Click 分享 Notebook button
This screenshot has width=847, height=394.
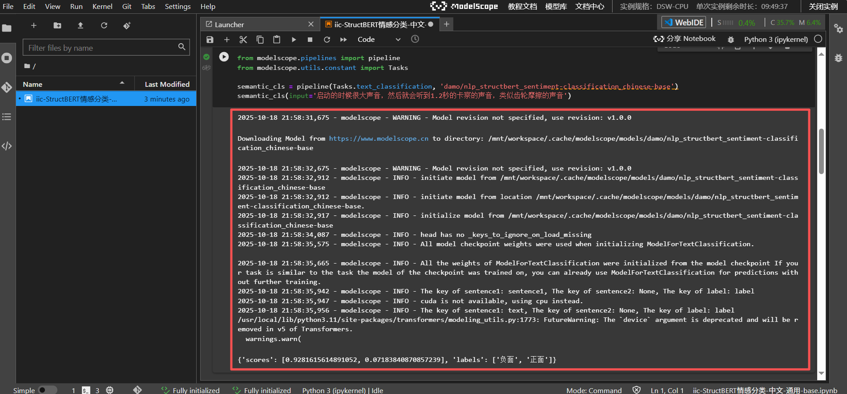[x=685, y=39]
